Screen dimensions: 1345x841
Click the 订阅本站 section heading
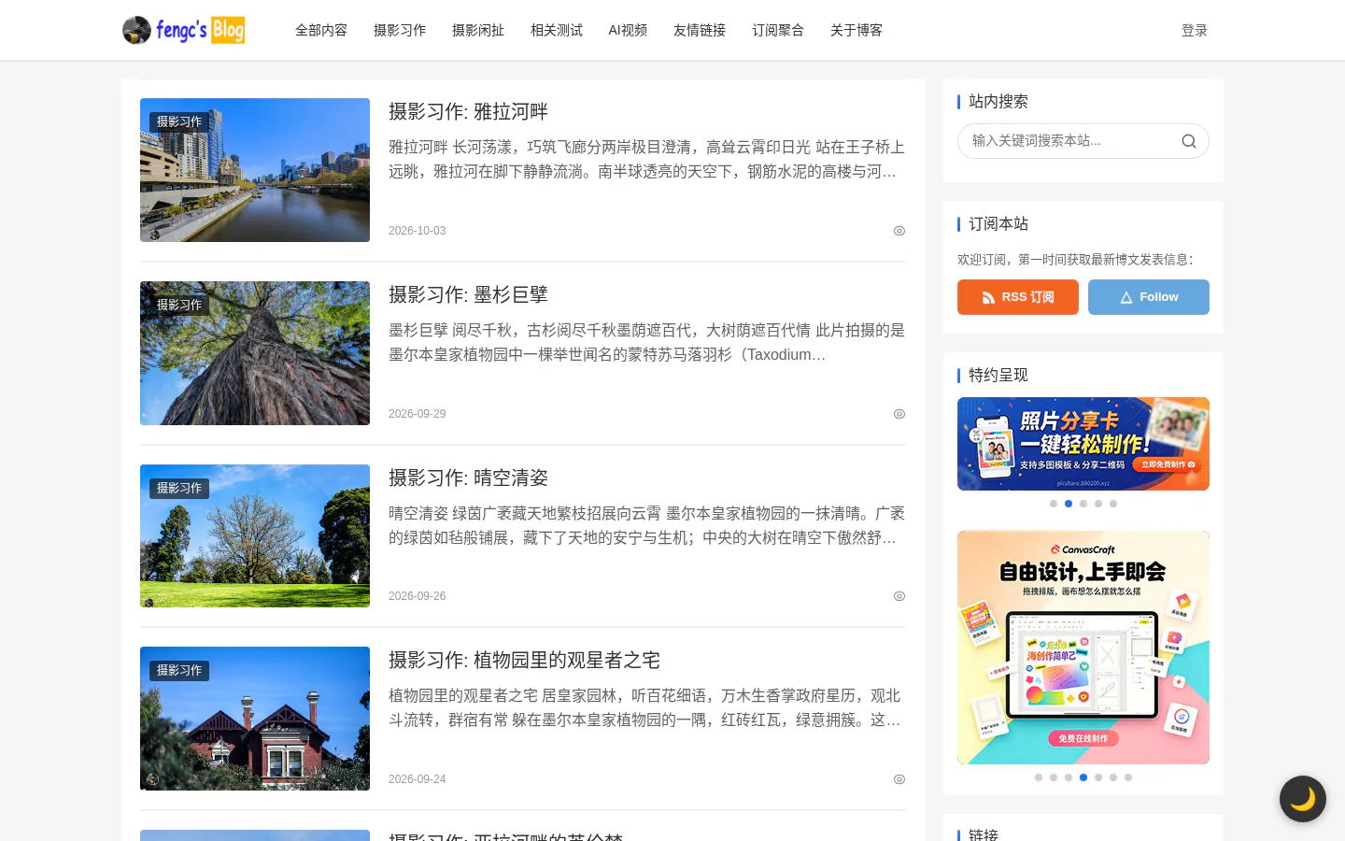pyautogui.click(x=998, y=224)
